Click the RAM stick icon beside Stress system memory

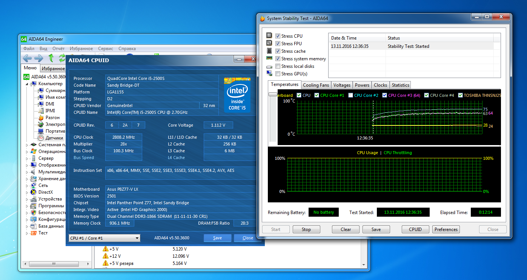click(x=269, y=58)
